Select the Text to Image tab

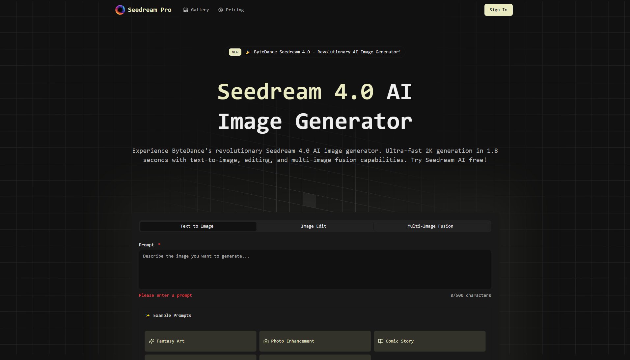coord(198,226)
